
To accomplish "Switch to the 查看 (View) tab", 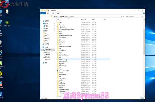I will tap(58, 13).
